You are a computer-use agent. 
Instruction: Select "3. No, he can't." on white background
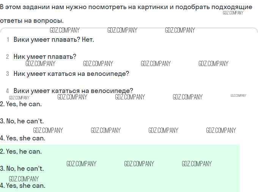coord(22,121)
